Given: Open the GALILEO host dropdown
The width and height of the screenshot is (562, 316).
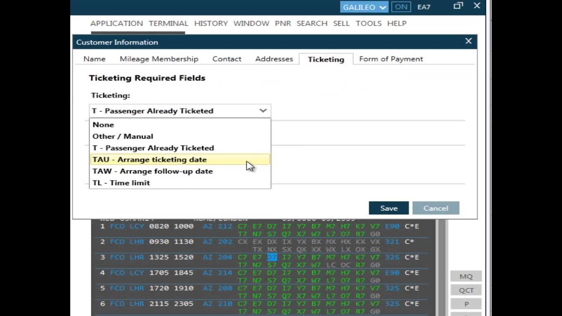Looking at the screenshot, I should pyautogui.click(x=364, y=7).
